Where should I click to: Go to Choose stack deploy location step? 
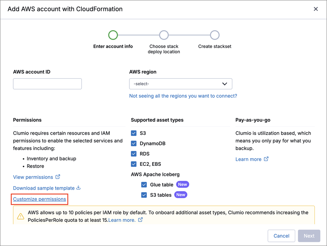pos(164,35)
